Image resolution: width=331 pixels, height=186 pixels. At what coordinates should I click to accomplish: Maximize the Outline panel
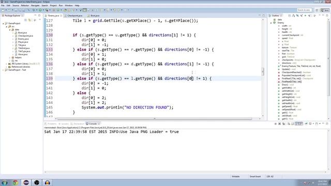tap(327, 16)
